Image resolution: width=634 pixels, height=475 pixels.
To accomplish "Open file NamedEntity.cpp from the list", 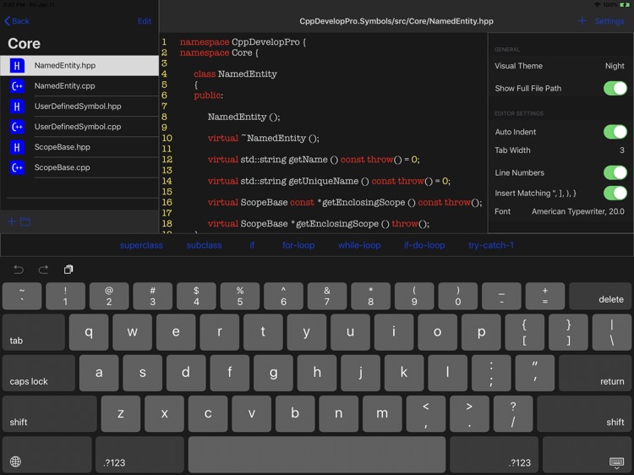I will tap(79, 85).
